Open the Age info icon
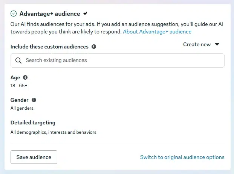Viewport: 234px width, 174px height. pyautogui.click(x=25, y=77)
